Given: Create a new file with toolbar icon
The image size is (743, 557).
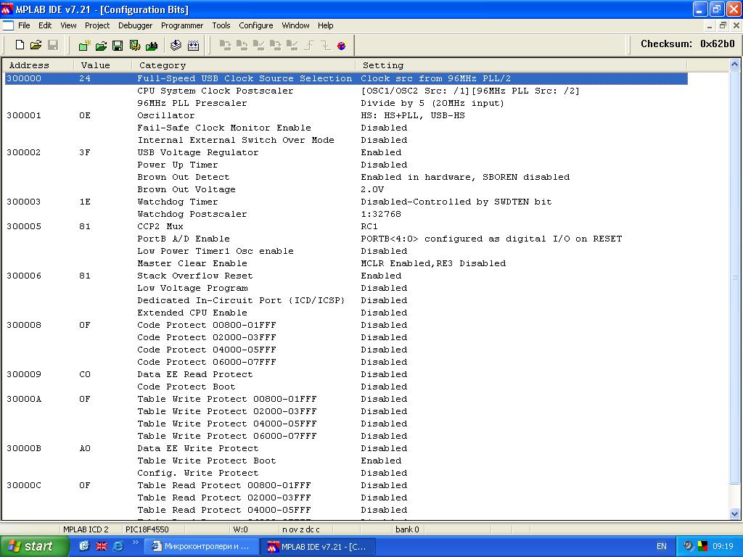Looking at the screenshot, I should click(x=20, y=45).
